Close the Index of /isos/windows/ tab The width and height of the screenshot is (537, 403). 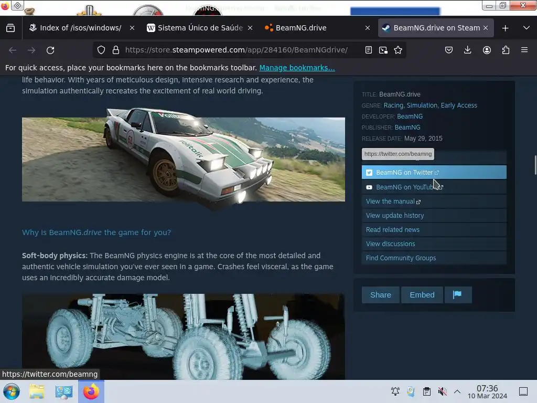(x=132, y=28)
